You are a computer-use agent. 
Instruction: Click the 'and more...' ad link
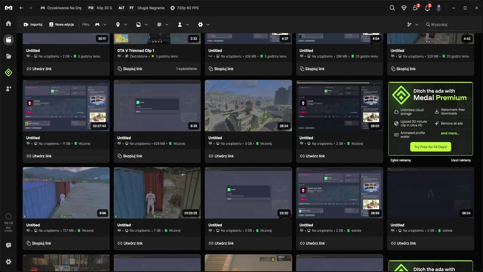pyautogui.click(x=450, y=133)
